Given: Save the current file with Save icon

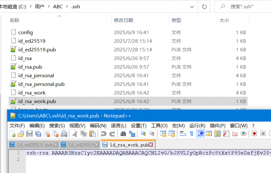Looking at the screenshot, I should [x=29, y=134].
